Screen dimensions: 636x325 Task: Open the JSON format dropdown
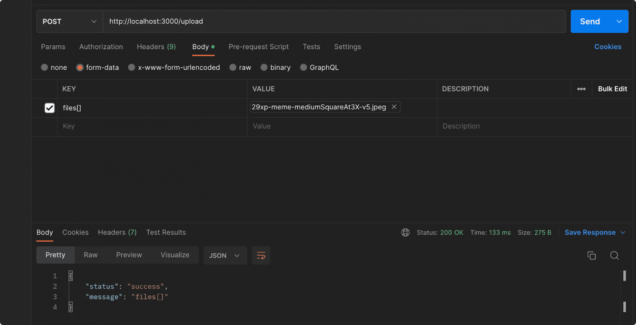[x=225, y=256]
